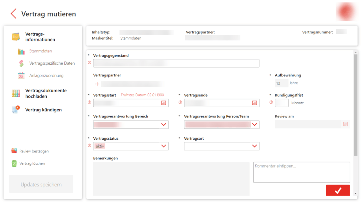Click the Anlagenzuordnung calendar icon
Screen dimensions: 362x203
click(21, 76)
